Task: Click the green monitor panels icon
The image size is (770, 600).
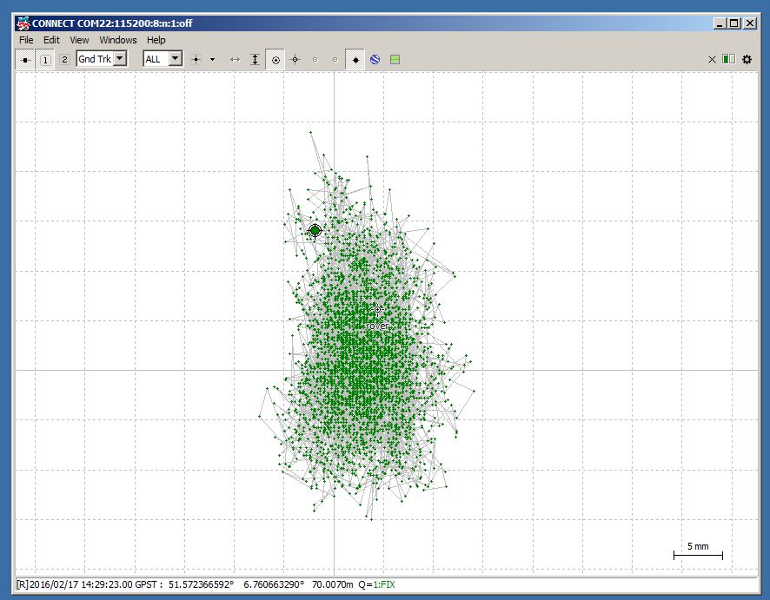Action: (x=728, y=59)
